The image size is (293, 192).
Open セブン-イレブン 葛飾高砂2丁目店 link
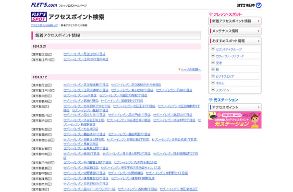point(122,101)
